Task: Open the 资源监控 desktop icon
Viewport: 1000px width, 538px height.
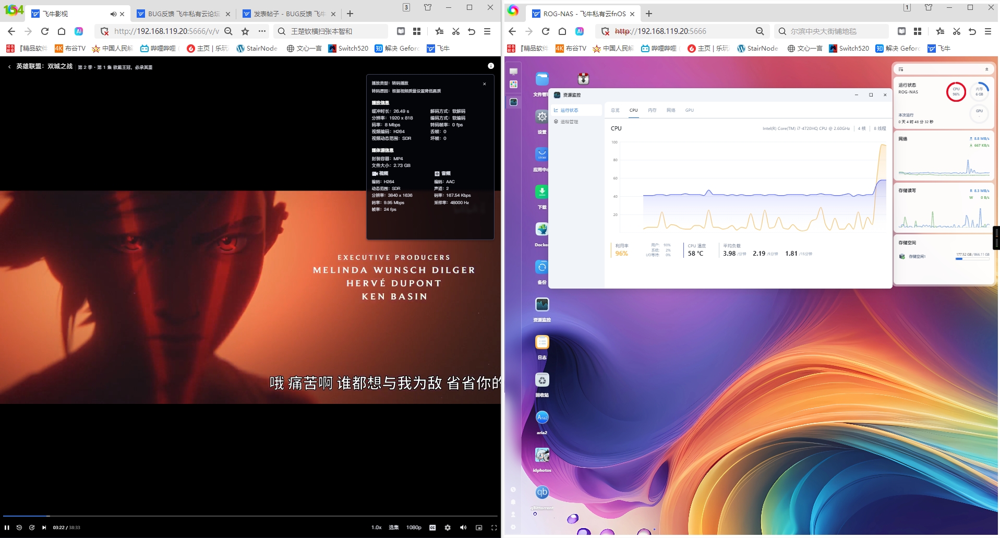Action: 542,304
